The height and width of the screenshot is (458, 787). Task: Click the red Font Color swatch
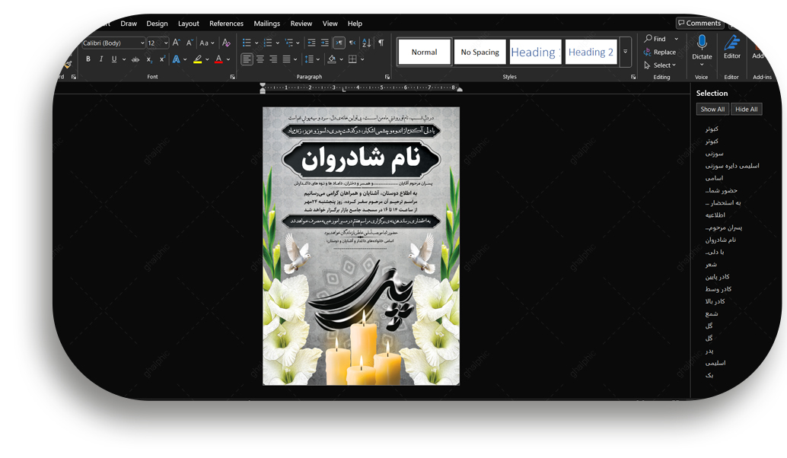point(218,59)
